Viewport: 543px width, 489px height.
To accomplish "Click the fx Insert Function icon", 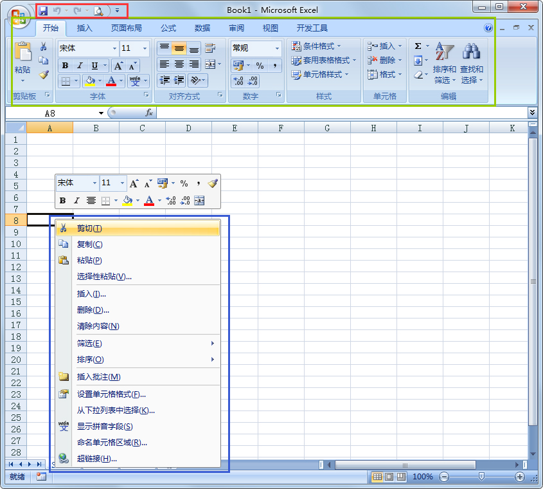I will 148,112.
